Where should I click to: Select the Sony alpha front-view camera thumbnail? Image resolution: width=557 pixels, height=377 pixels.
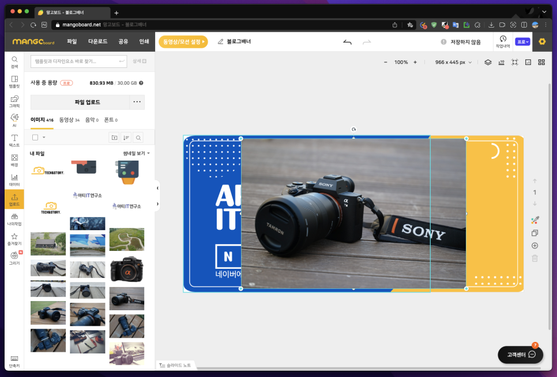127,269
